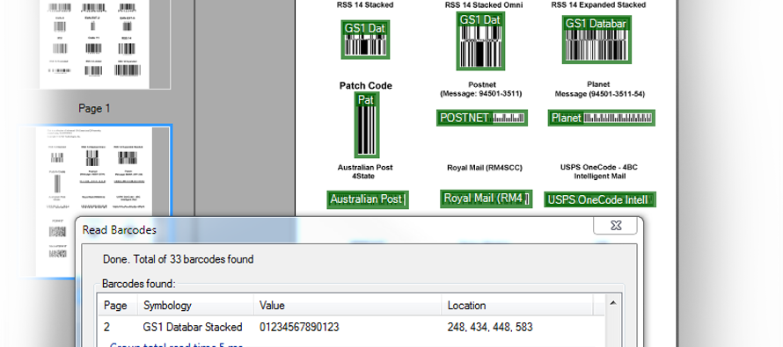Click the Location column header

click(517, 305)
